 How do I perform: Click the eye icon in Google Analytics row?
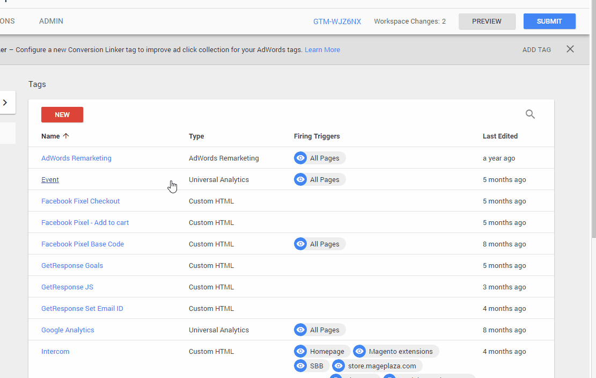300,330
